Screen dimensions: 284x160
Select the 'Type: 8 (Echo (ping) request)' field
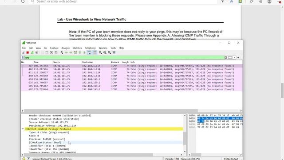(49, 132)
